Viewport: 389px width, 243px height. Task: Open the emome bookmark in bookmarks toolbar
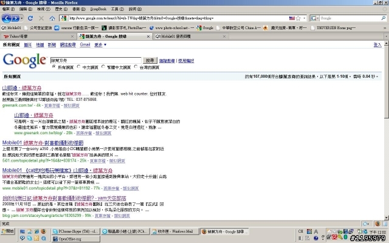pos(77,28)
